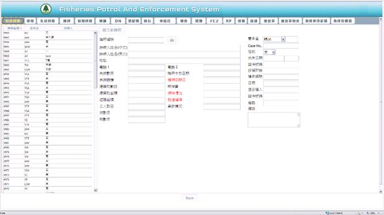Click the 地址 address input field
Viewport: 384px width, 215px height.
[x=184, y=60]
